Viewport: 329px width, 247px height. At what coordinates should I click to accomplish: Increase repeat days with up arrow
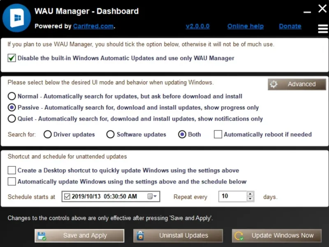(x=250, y=194)
